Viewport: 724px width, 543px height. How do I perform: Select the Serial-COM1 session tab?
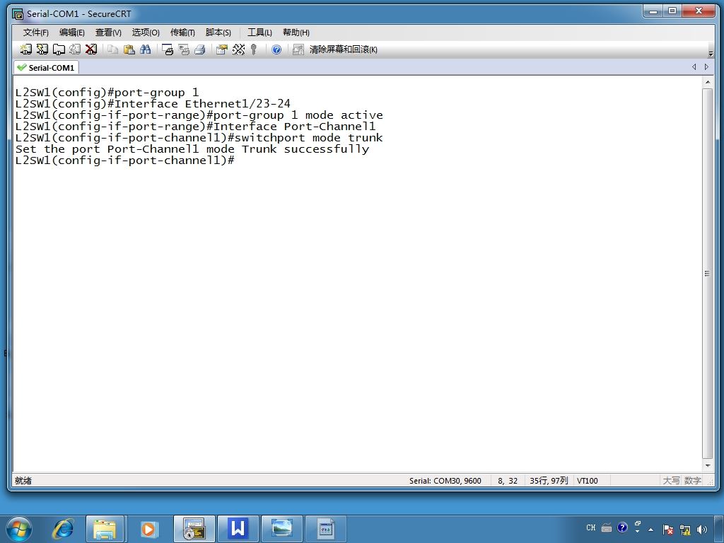click(x=46, y=67)
